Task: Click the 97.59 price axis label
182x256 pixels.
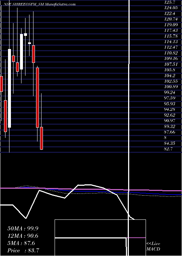Action: click(x=170, y=98)
